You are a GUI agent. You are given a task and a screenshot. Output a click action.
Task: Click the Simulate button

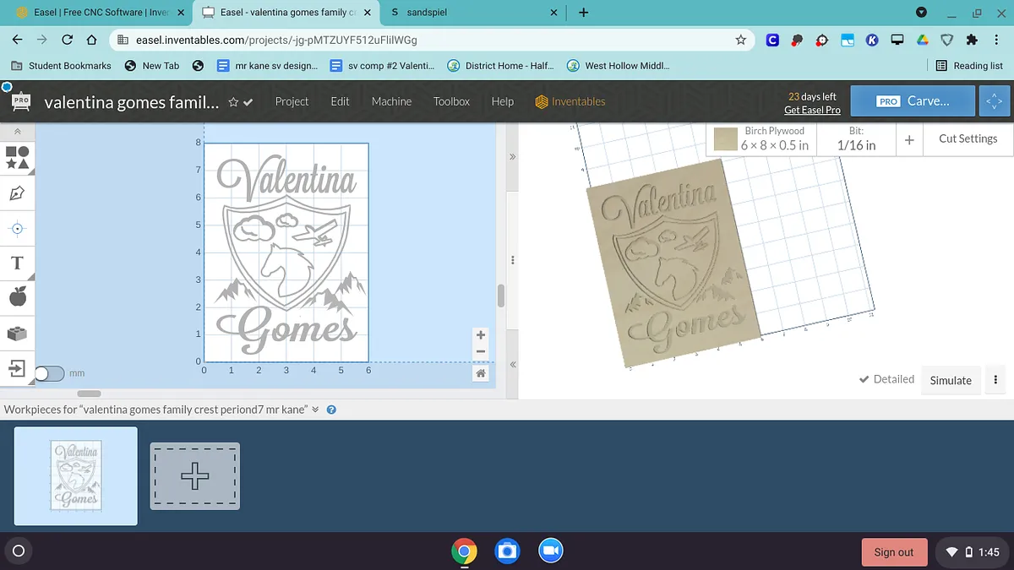[951, 380]
